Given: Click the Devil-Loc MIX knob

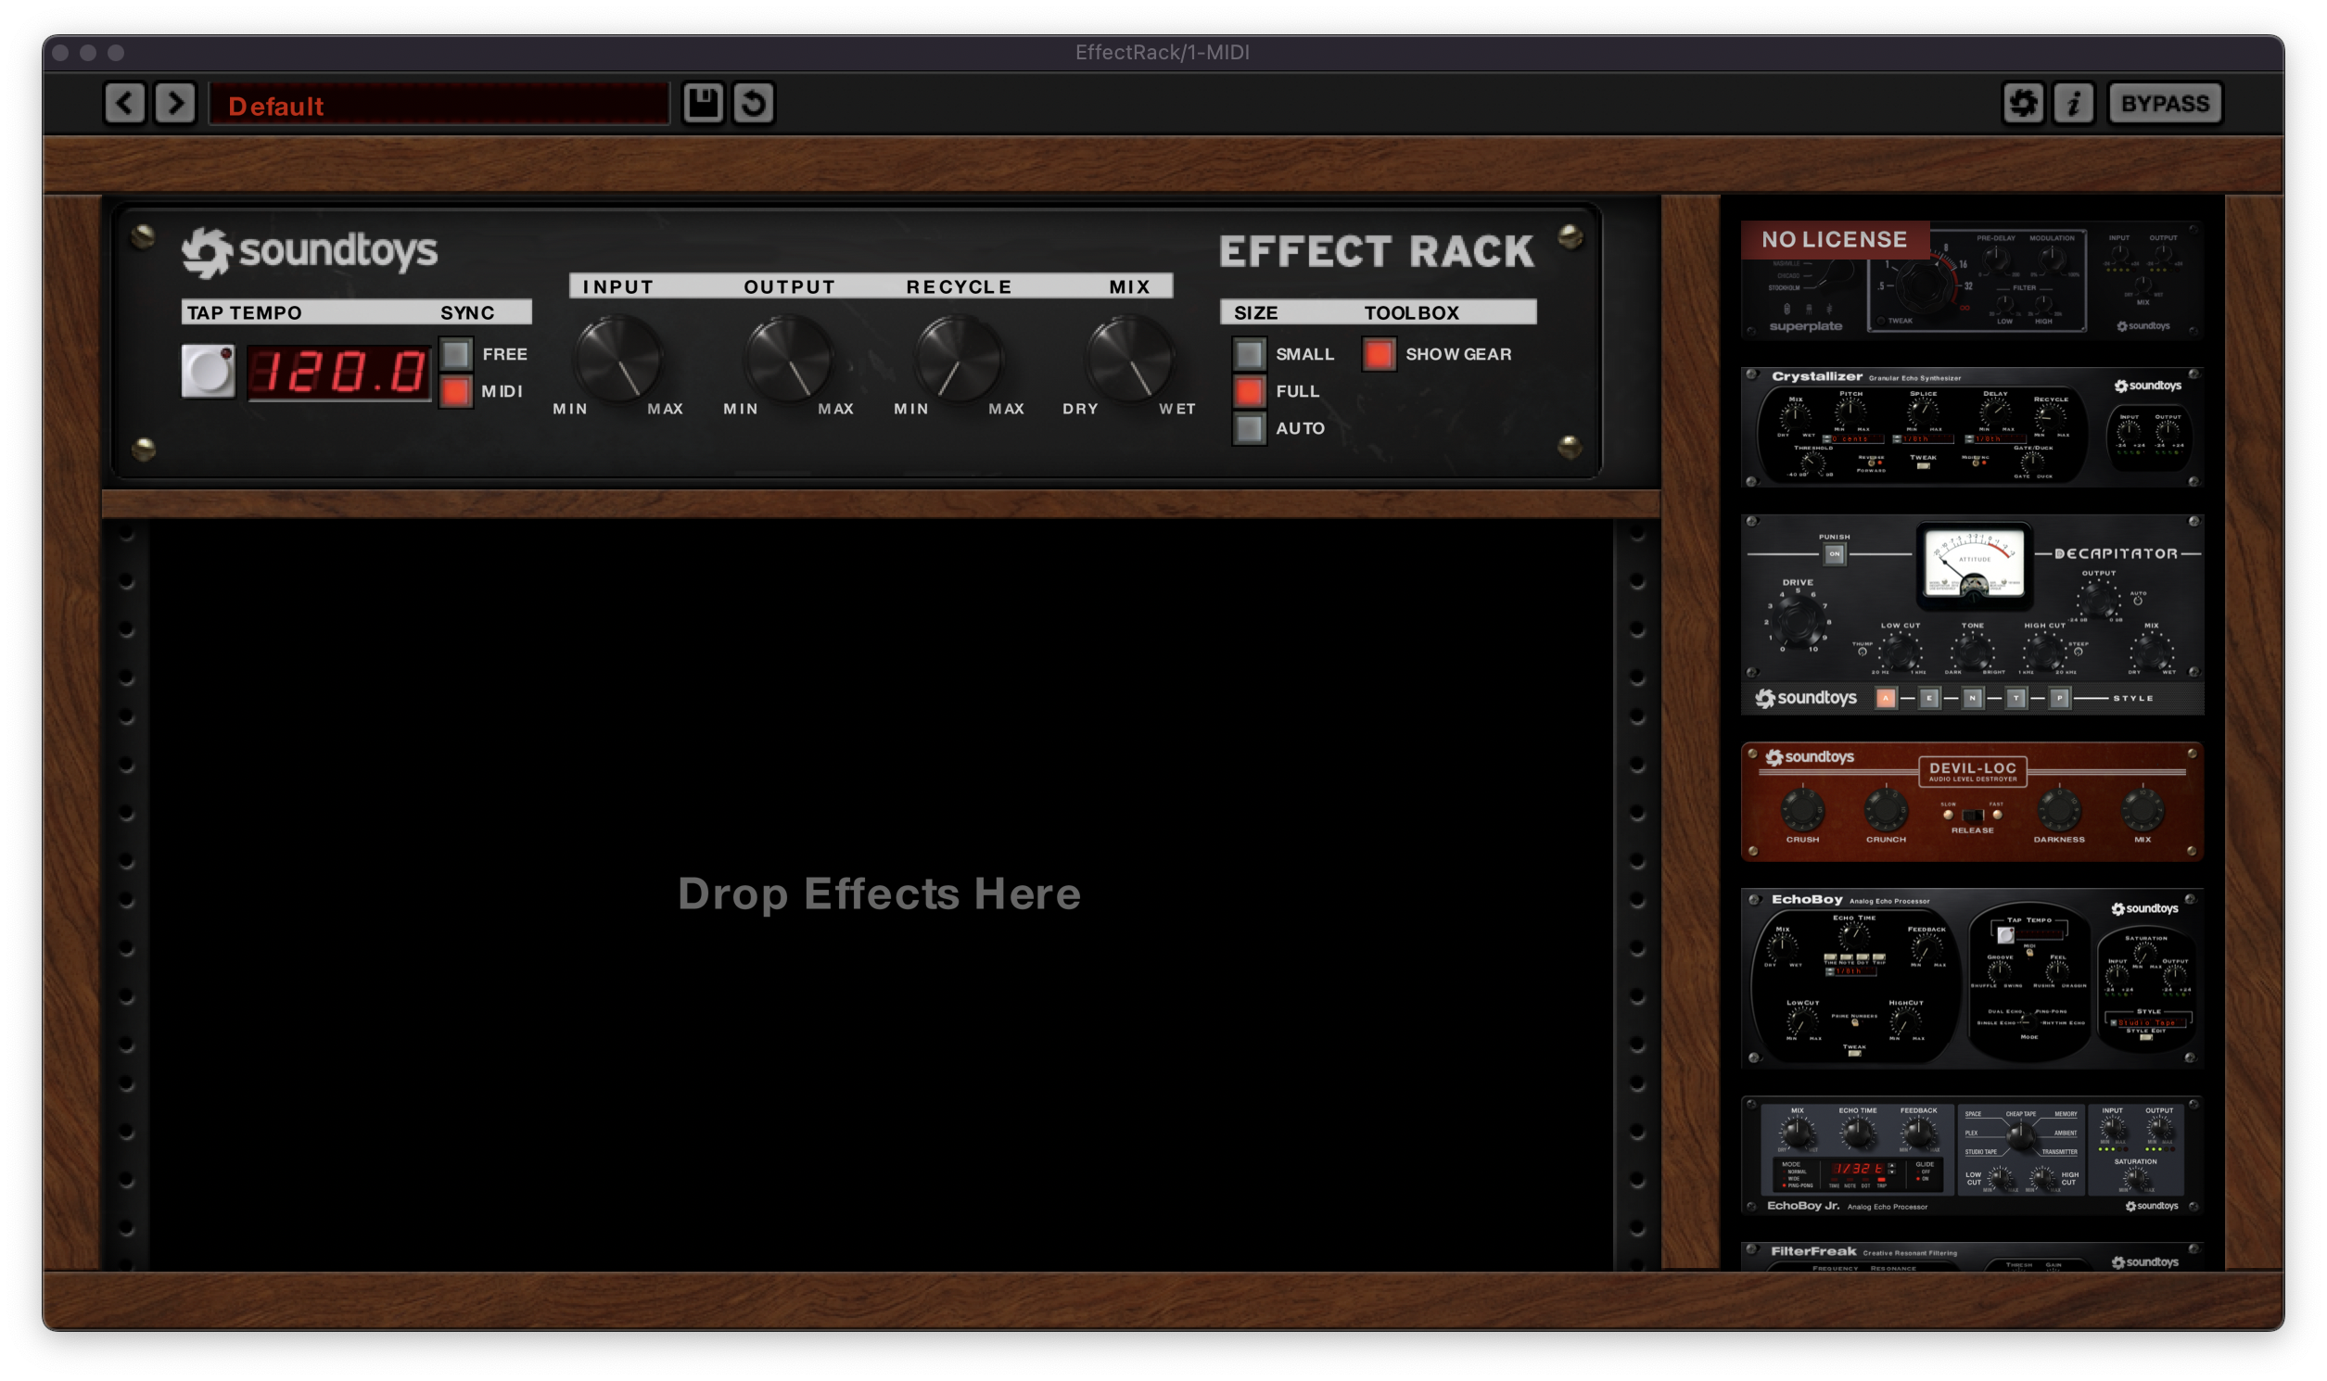Looking at the screenshot, I should (x=2143, y=810).
